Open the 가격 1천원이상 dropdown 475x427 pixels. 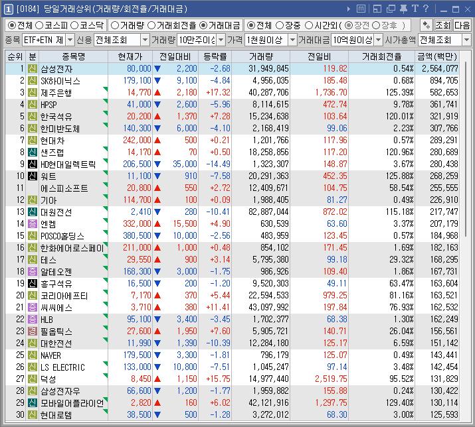pyautogui.click(x=292, y=40)
